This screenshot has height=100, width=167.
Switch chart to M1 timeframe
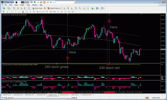pos(43,12)
